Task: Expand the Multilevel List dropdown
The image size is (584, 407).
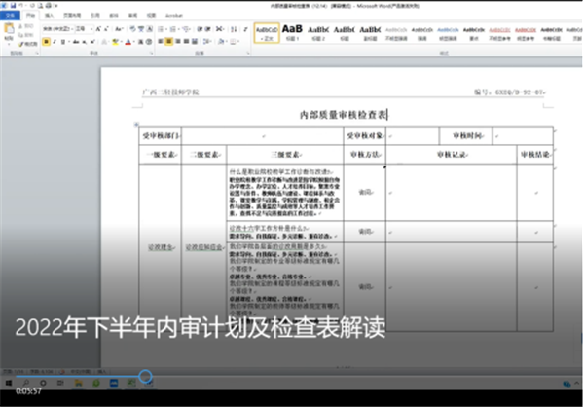Action: (191, 29)
